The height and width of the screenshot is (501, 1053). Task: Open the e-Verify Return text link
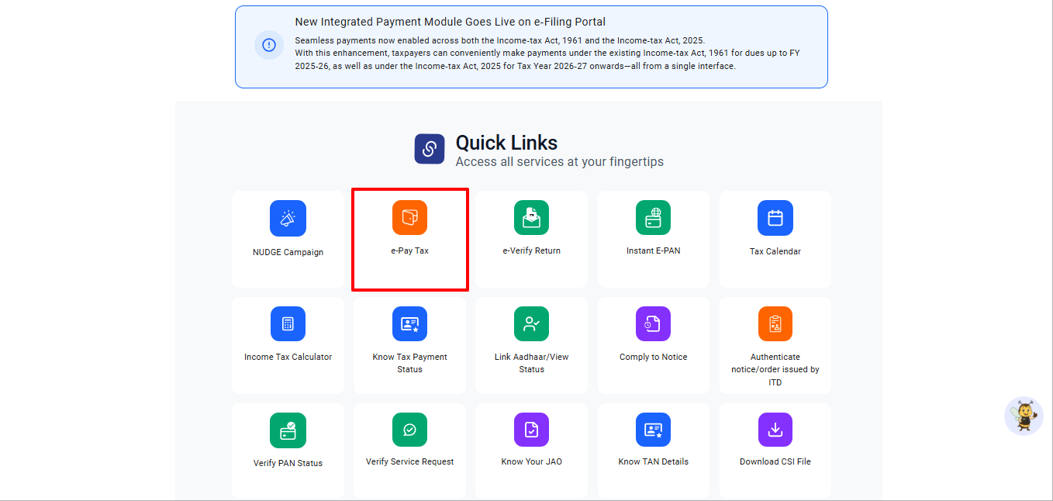pyautogui.click(x=531, y=251)
